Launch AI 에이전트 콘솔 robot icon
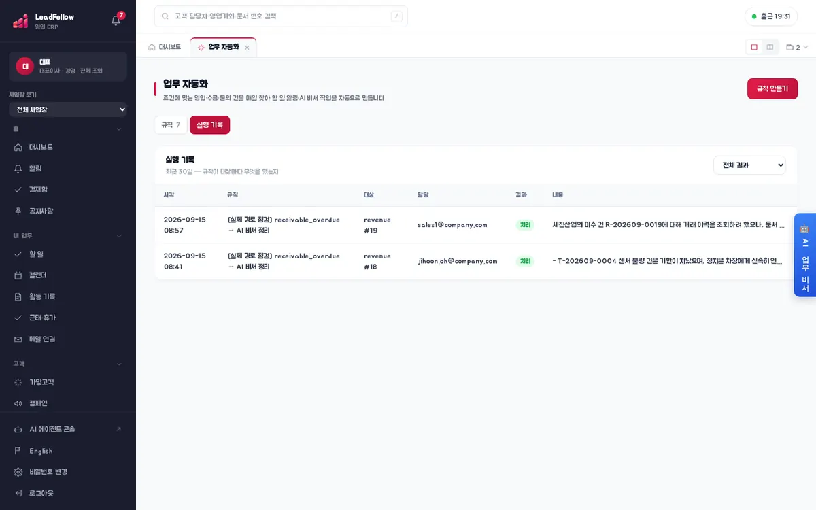816x510 pixels. pos(18,429)
